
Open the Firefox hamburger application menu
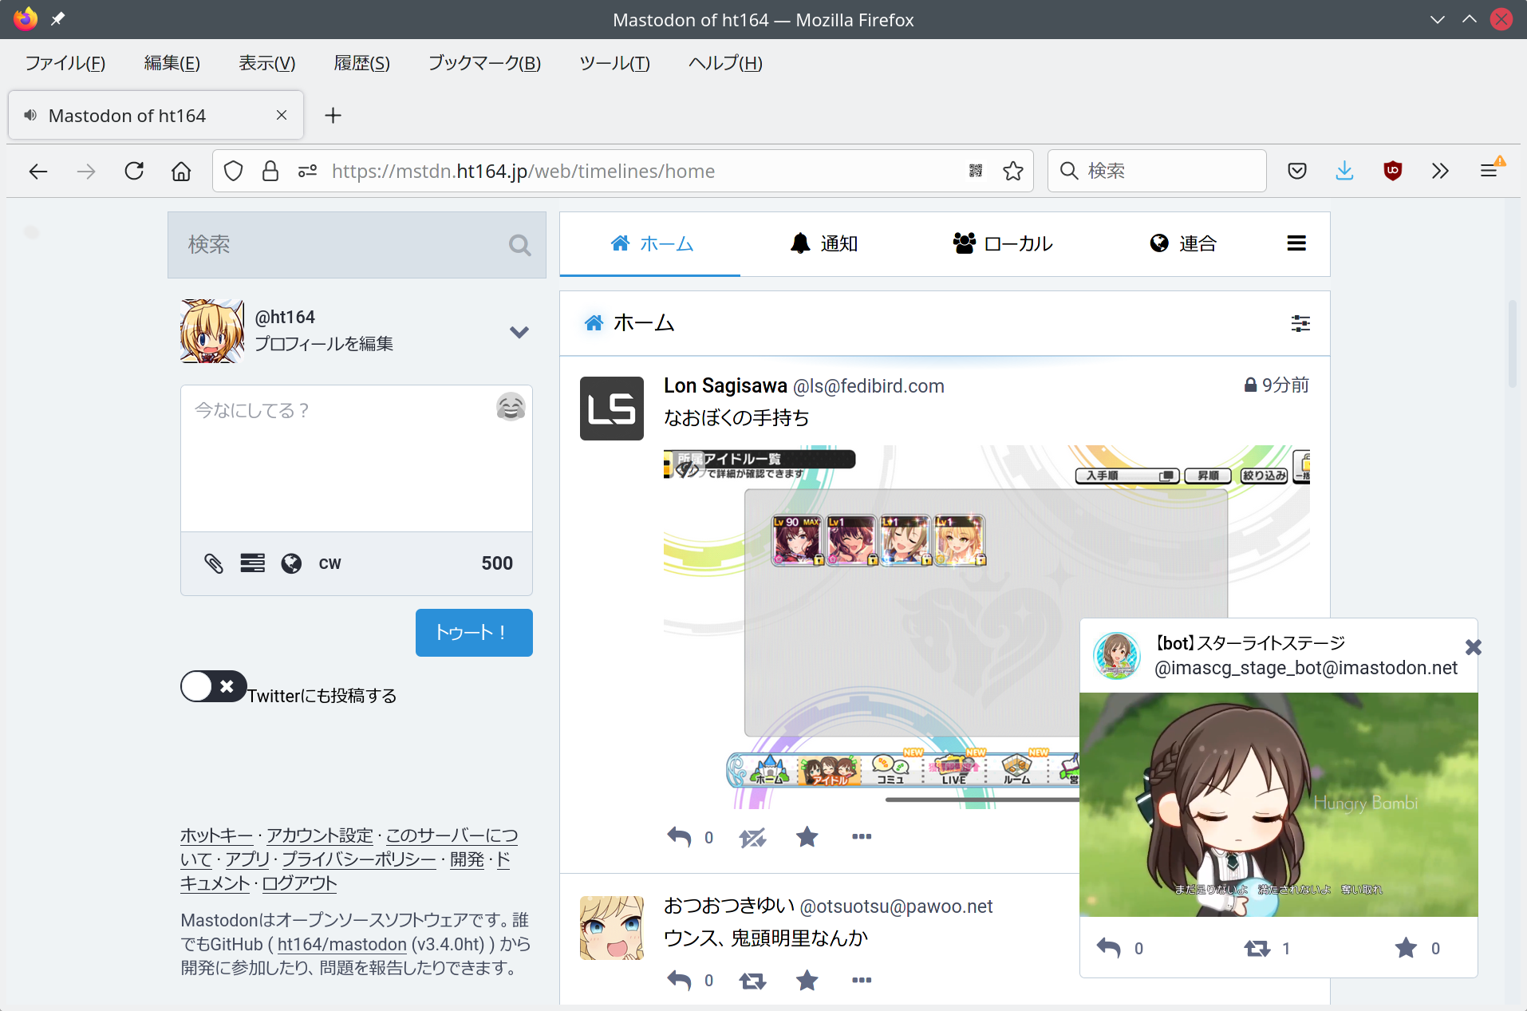(1489, 171)
